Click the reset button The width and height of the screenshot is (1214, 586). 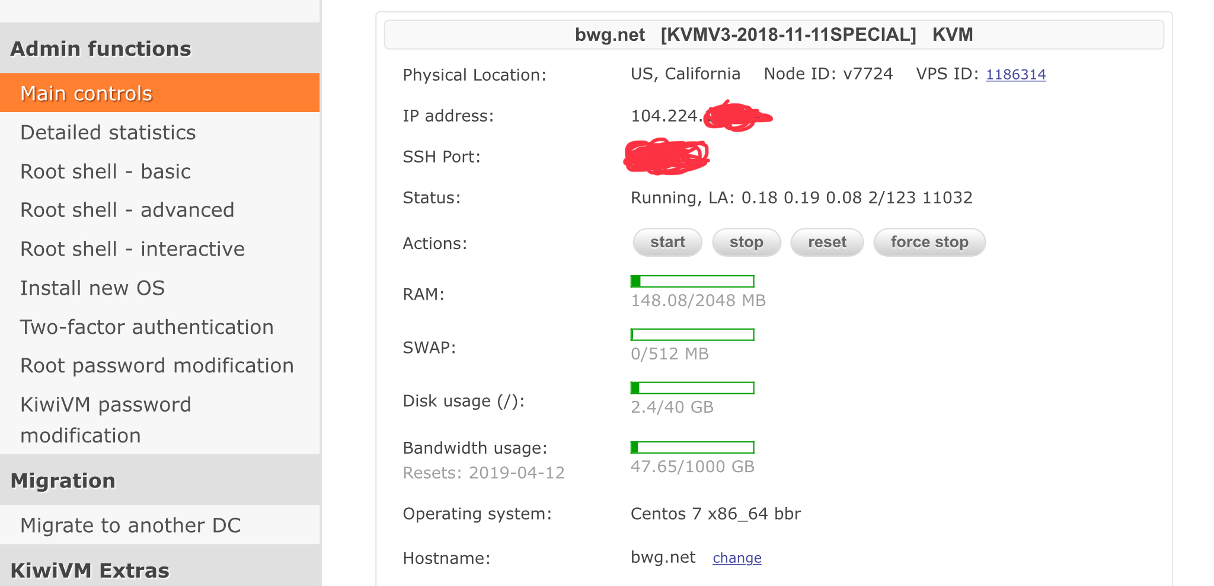(x=827, y=243)
